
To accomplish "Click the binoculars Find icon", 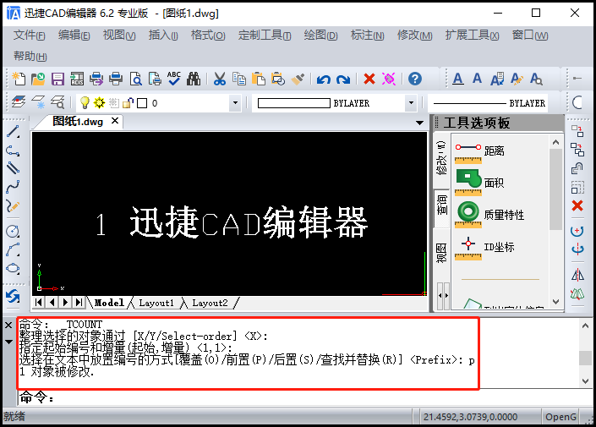I will pyautogui.click(x=194, y=79).
